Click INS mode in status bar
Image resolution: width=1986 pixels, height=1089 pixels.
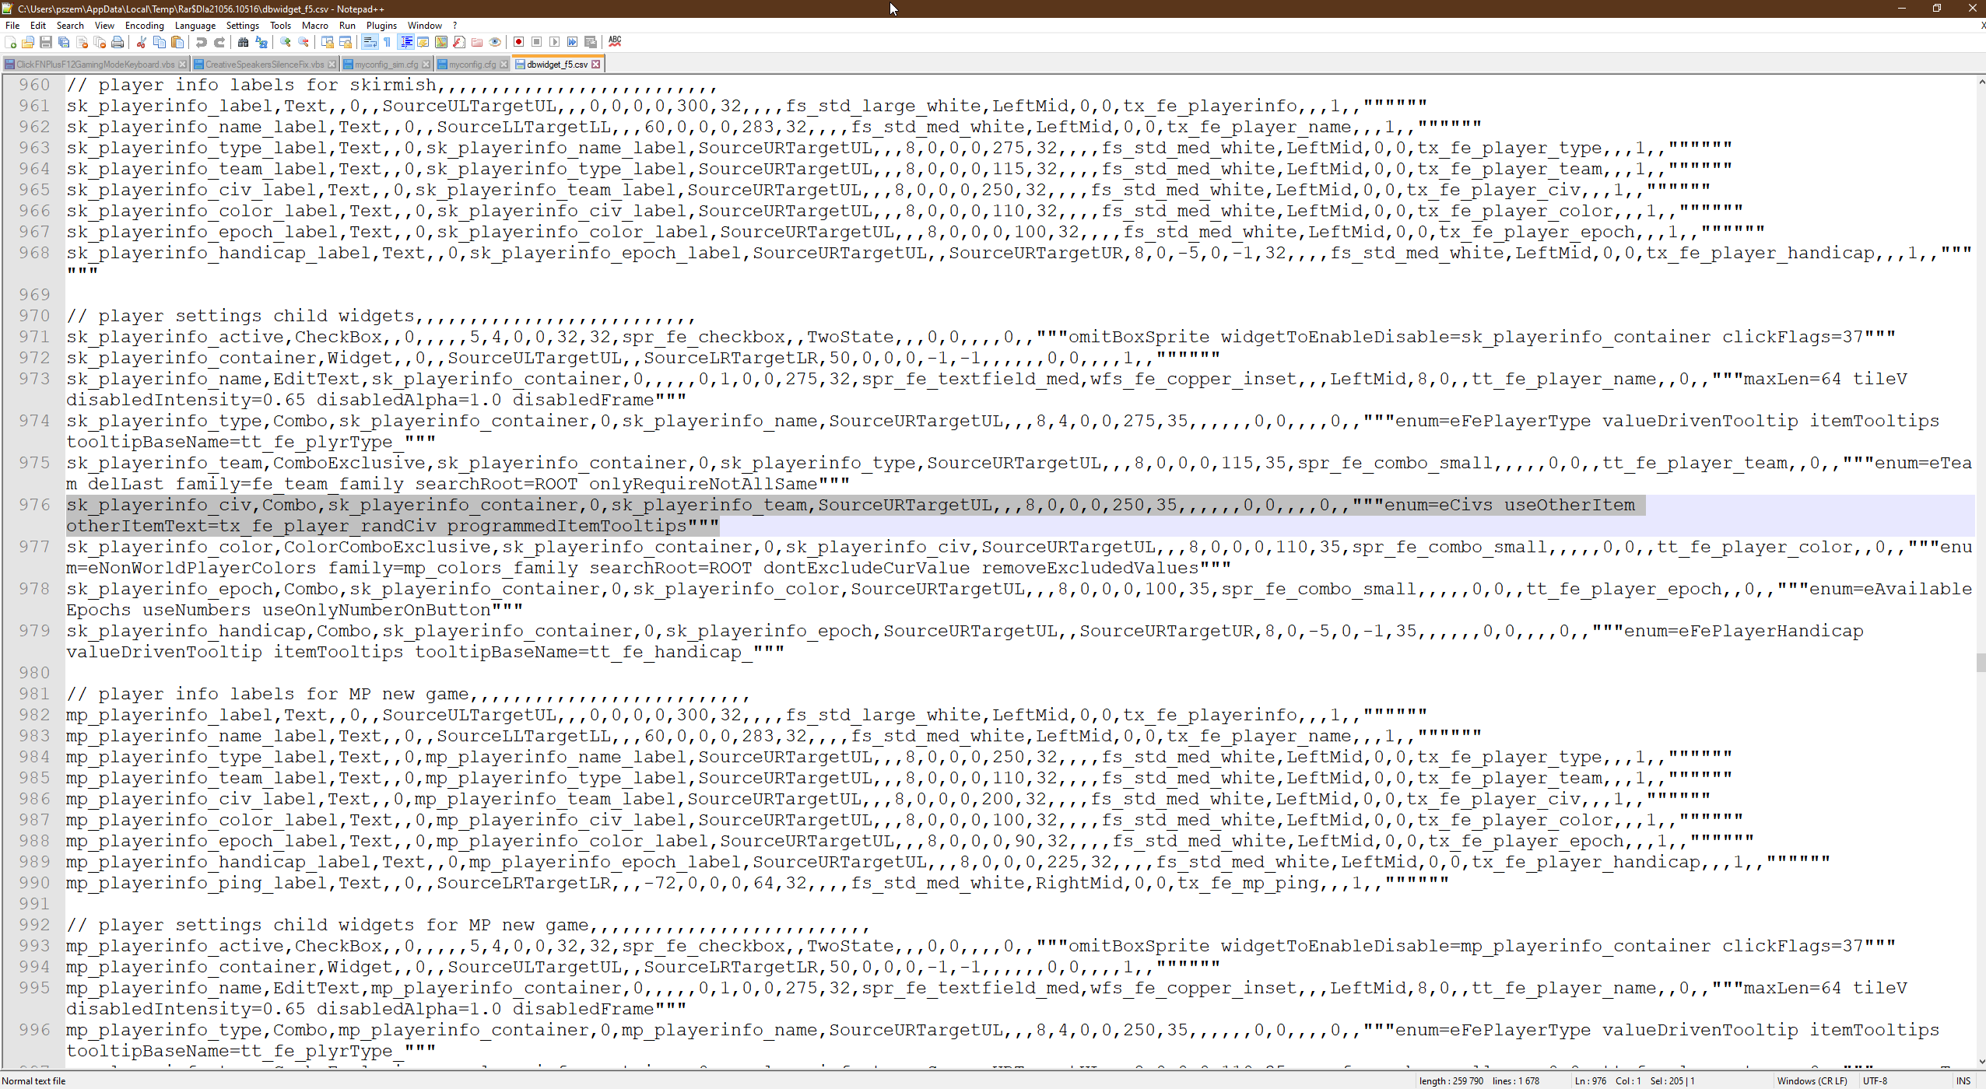(x=1963, y=1081)
